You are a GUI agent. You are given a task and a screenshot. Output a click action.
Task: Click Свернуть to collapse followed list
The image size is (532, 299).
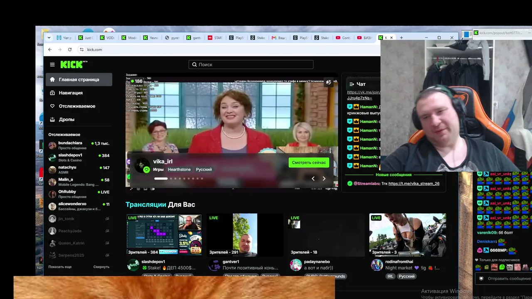tap(101, 267)
